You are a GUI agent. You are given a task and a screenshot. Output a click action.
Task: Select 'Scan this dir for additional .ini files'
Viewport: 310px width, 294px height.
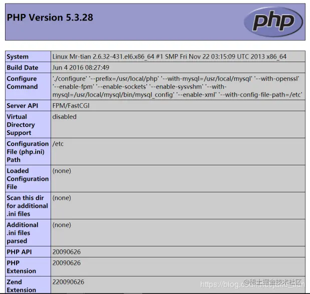[27, 206]
